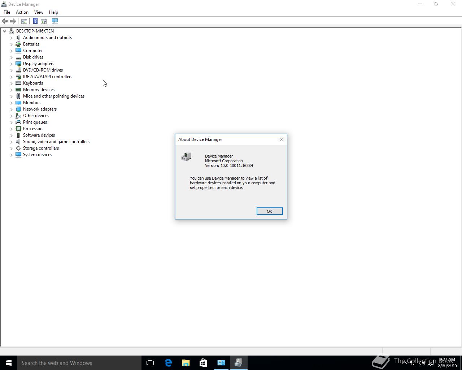This screenshot has width=462, height=370.
Task: Select the Processors category icon
Action: (18, 129)
